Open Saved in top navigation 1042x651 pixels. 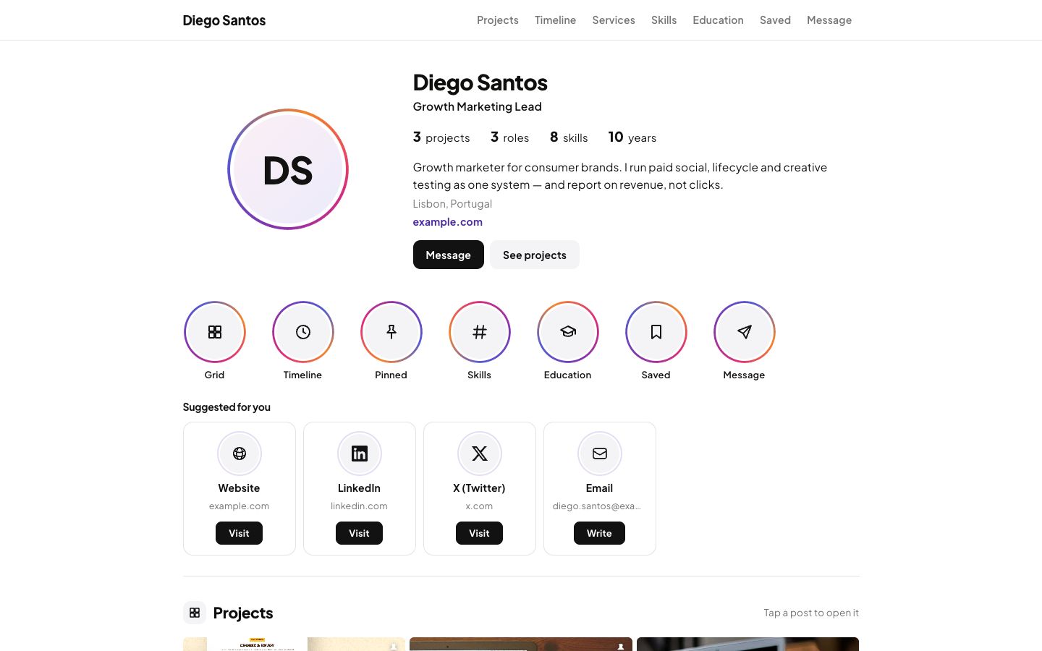(x=776, y=20)
